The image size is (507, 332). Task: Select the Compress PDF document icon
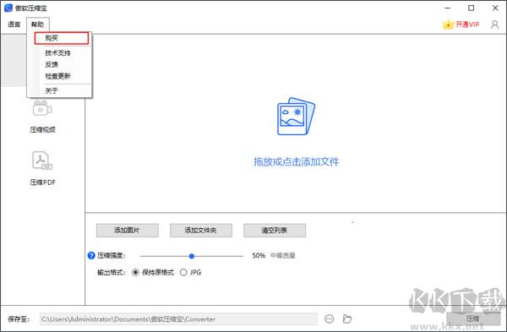point(42,161)
